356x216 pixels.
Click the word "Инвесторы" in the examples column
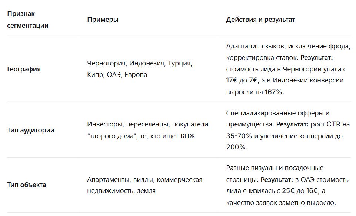click(104, 124)
